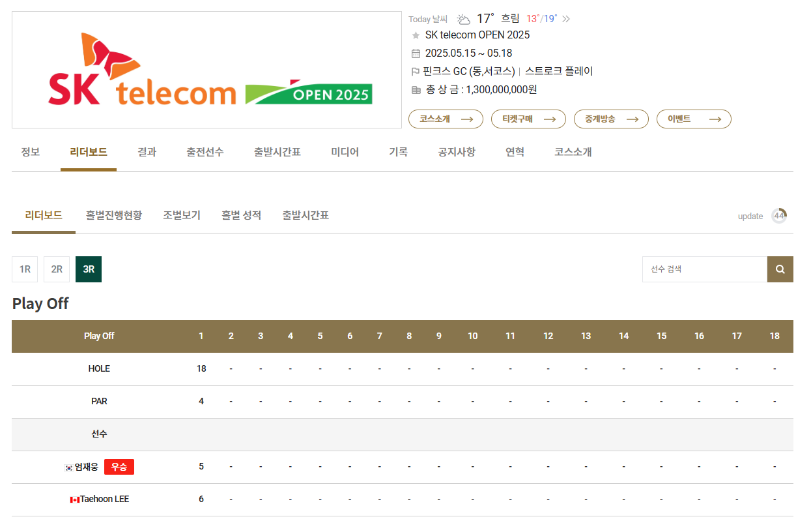Switch to the 결과 tab
Viewport: 811px width, 521px height.
click(147, 152)
